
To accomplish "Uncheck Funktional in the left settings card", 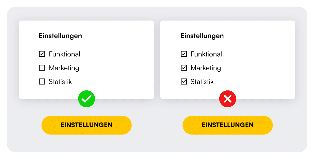I will click(42, 54).
